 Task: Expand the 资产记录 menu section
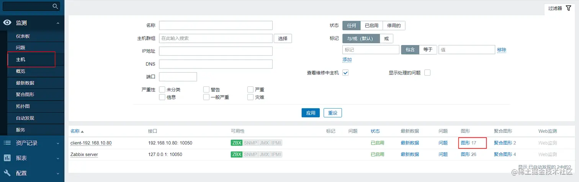58,143
